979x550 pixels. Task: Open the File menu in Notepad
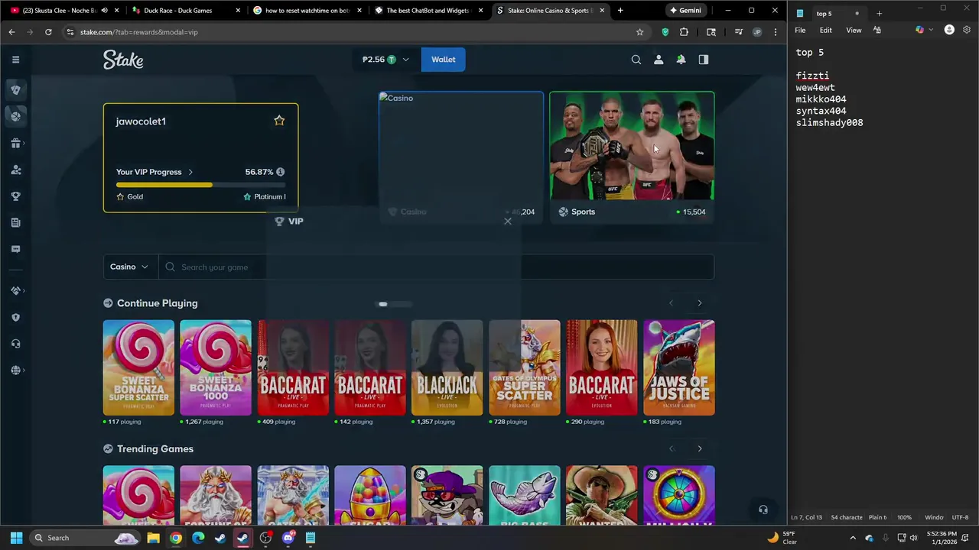coord(800,30)
